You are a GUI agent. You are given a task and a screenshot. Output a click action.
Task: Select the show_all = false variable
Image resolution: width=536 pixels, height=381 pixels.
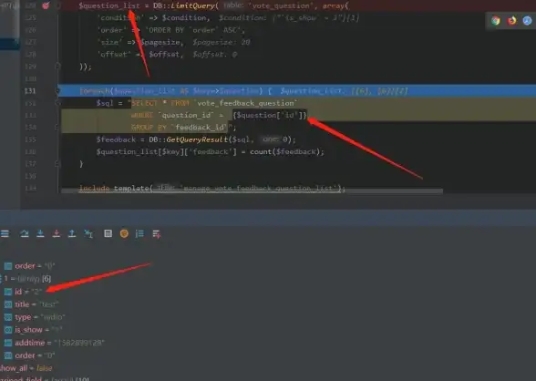click(x=26, y=368)
